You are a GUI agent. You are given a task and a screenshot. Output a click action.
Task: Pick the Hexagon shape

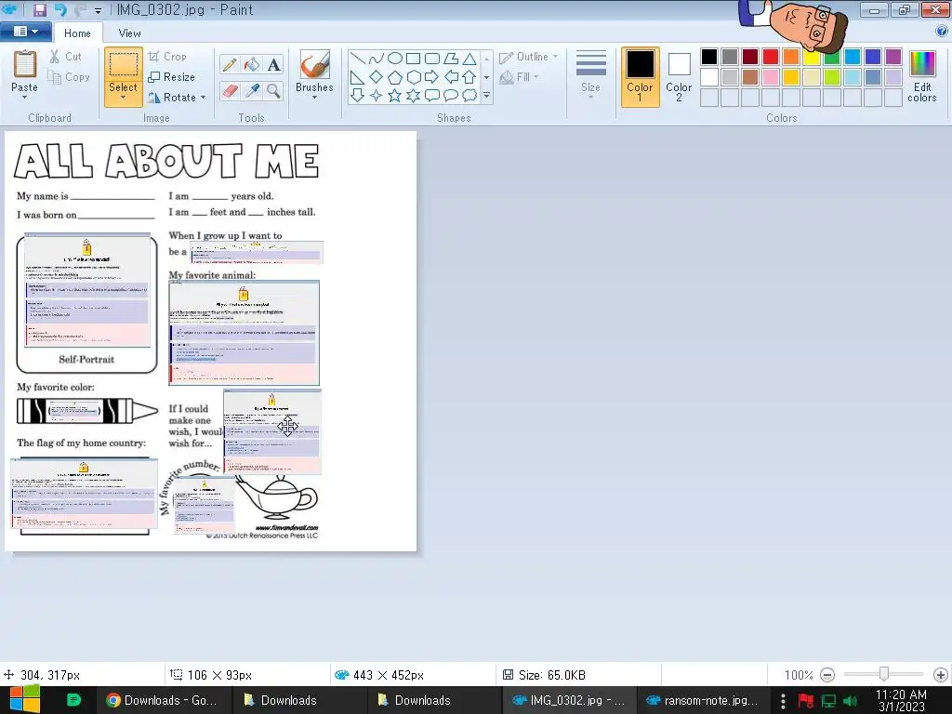[x=414, y=77]
